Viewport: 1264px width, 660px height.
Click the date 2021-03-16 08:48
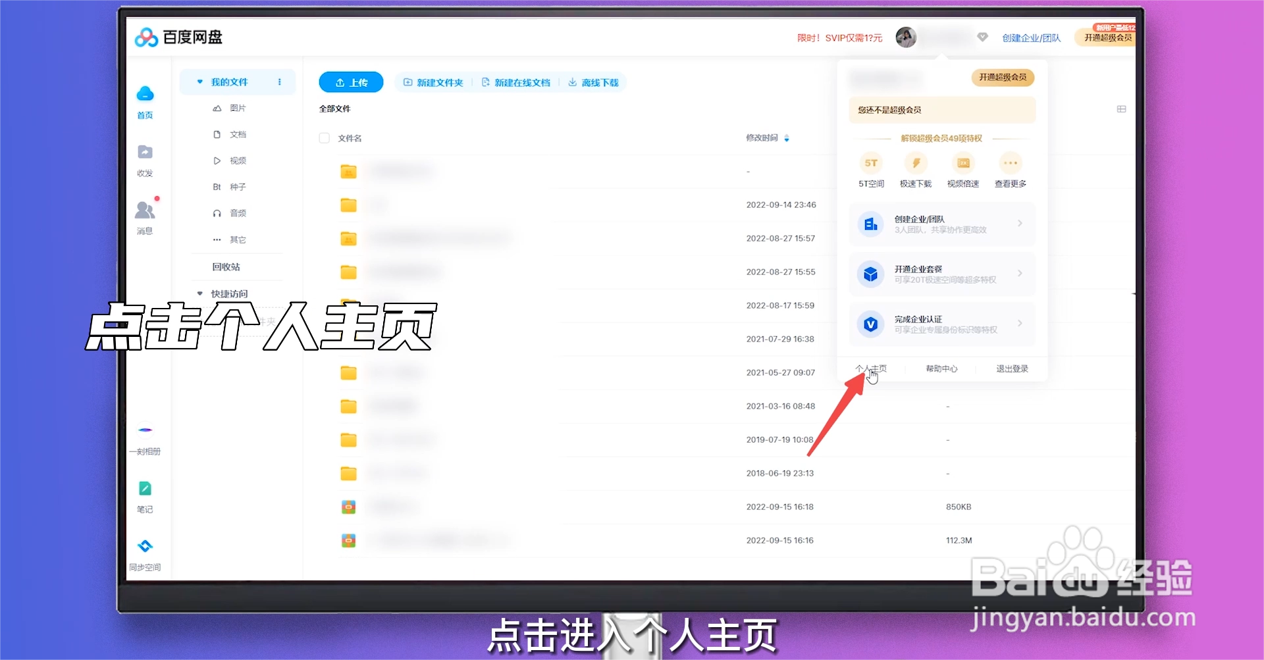click(x=780, y=407)
